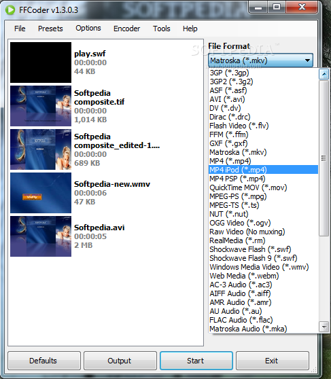The width and height of the screenshot is (331, 379).
Task: Click the Softpedia-new.wmv file name
Action: pos(112,184)
